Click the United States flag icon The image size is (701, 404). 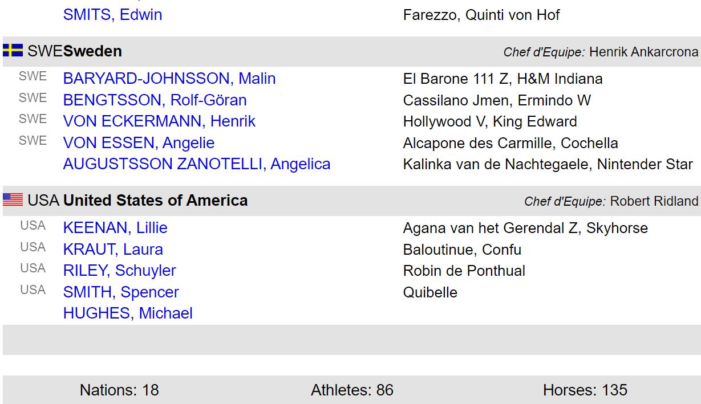[13, 200]
